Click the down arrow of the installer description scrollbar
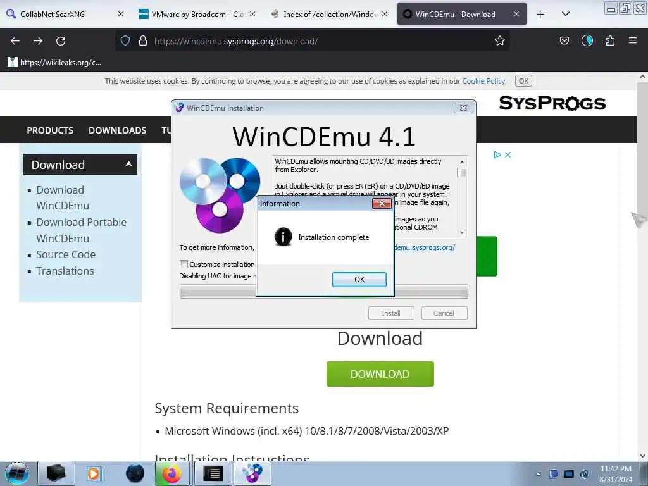 (462, 232)
